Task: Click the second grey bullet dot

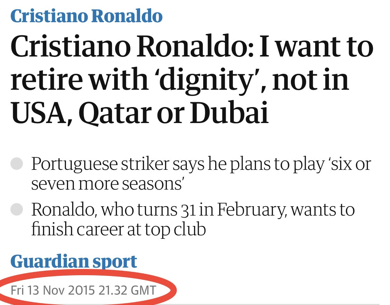Action: pos(17,210)
